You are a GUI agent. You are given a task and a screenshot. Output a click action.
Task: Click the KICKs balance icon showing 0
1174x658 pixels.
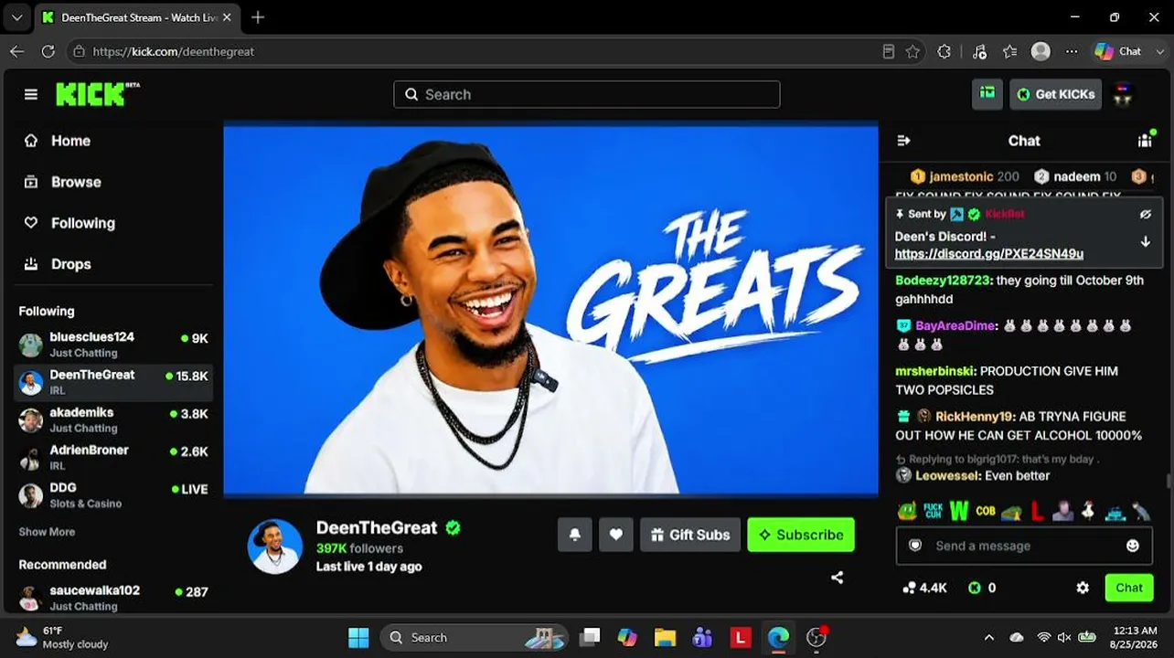[x=975, y=588]
